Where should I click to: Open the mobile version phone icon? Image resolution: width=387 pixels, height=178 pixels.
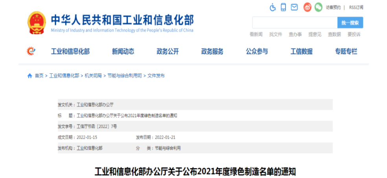(x=283, y=7)
